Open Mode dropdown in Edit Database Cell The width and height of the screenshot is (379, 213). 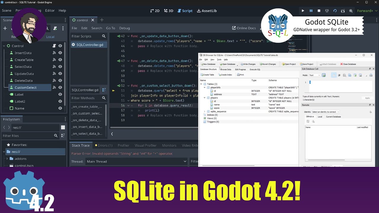pyautogui.click(x=315, y=75)
